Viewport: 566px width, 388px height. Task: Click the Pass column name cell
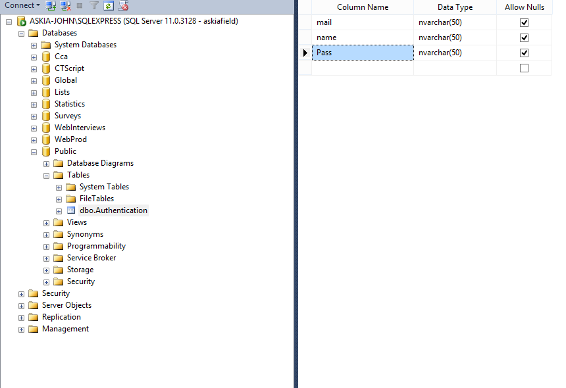tap(362, 53)
